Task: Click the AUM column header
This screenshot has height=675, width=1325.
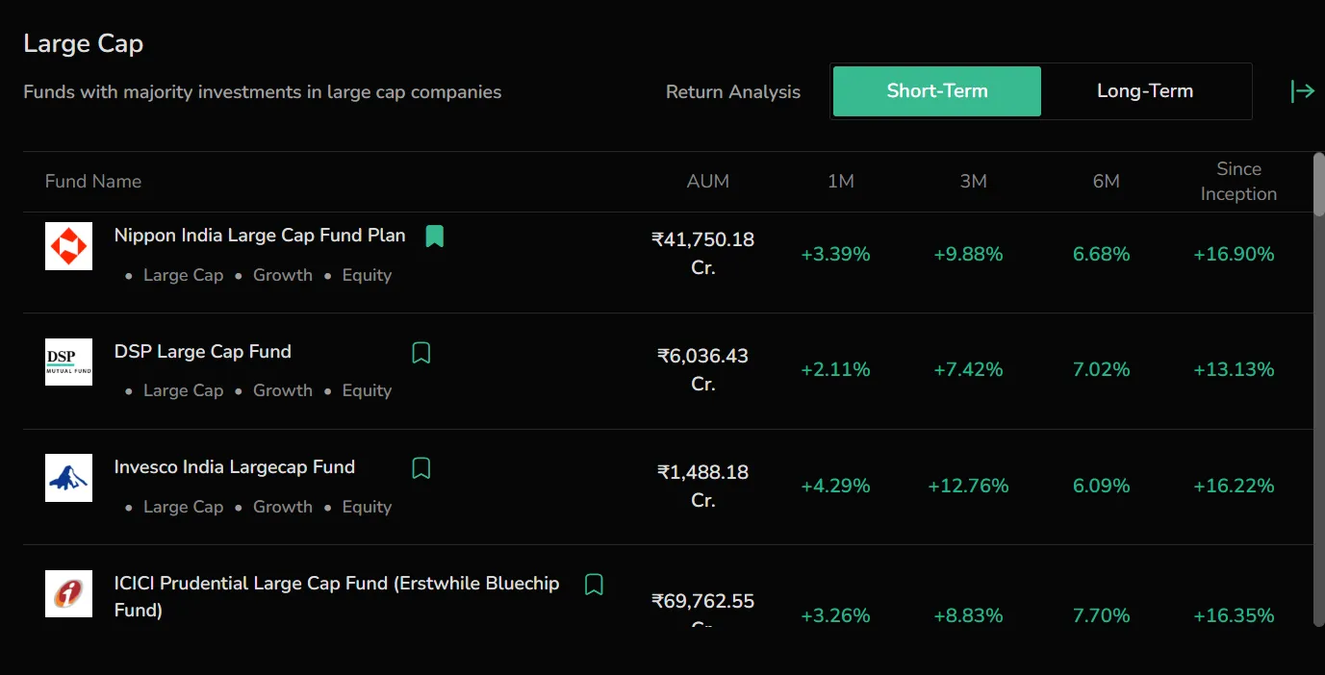Action: pyautogui.click(x=708, y=181)
